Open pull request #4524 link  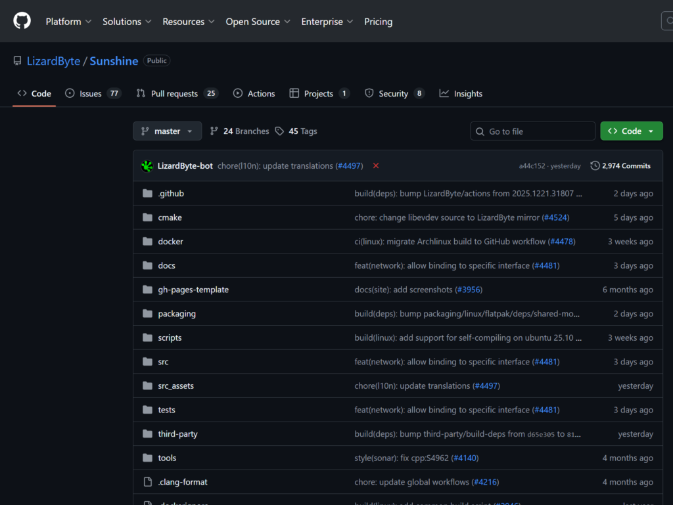tap(555, 217)
